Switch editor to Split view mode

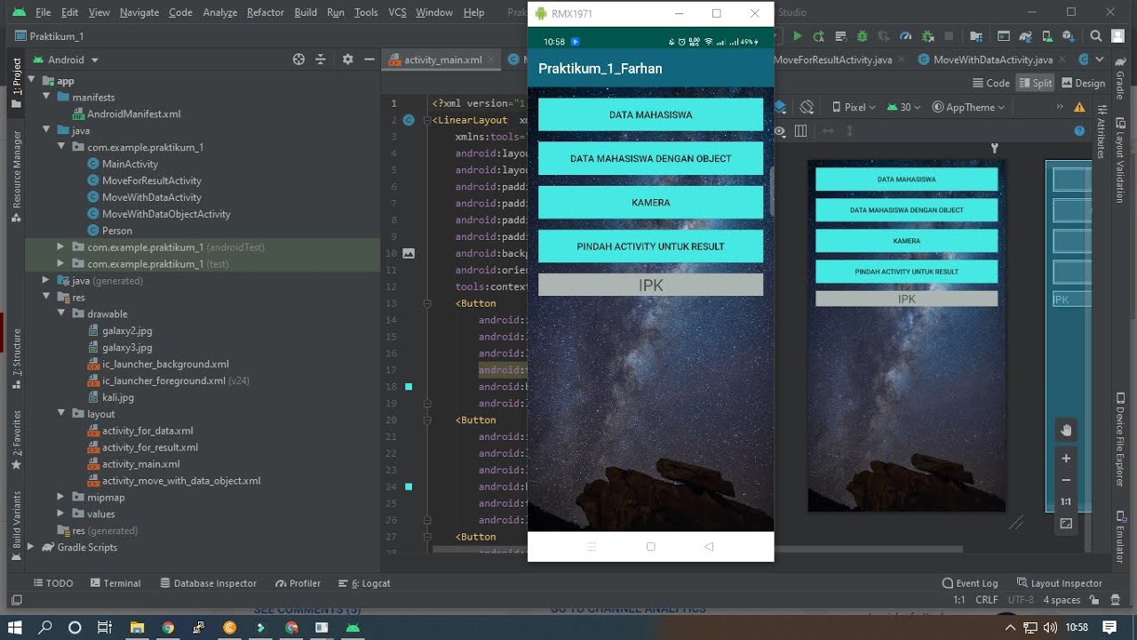point(1035,83)
